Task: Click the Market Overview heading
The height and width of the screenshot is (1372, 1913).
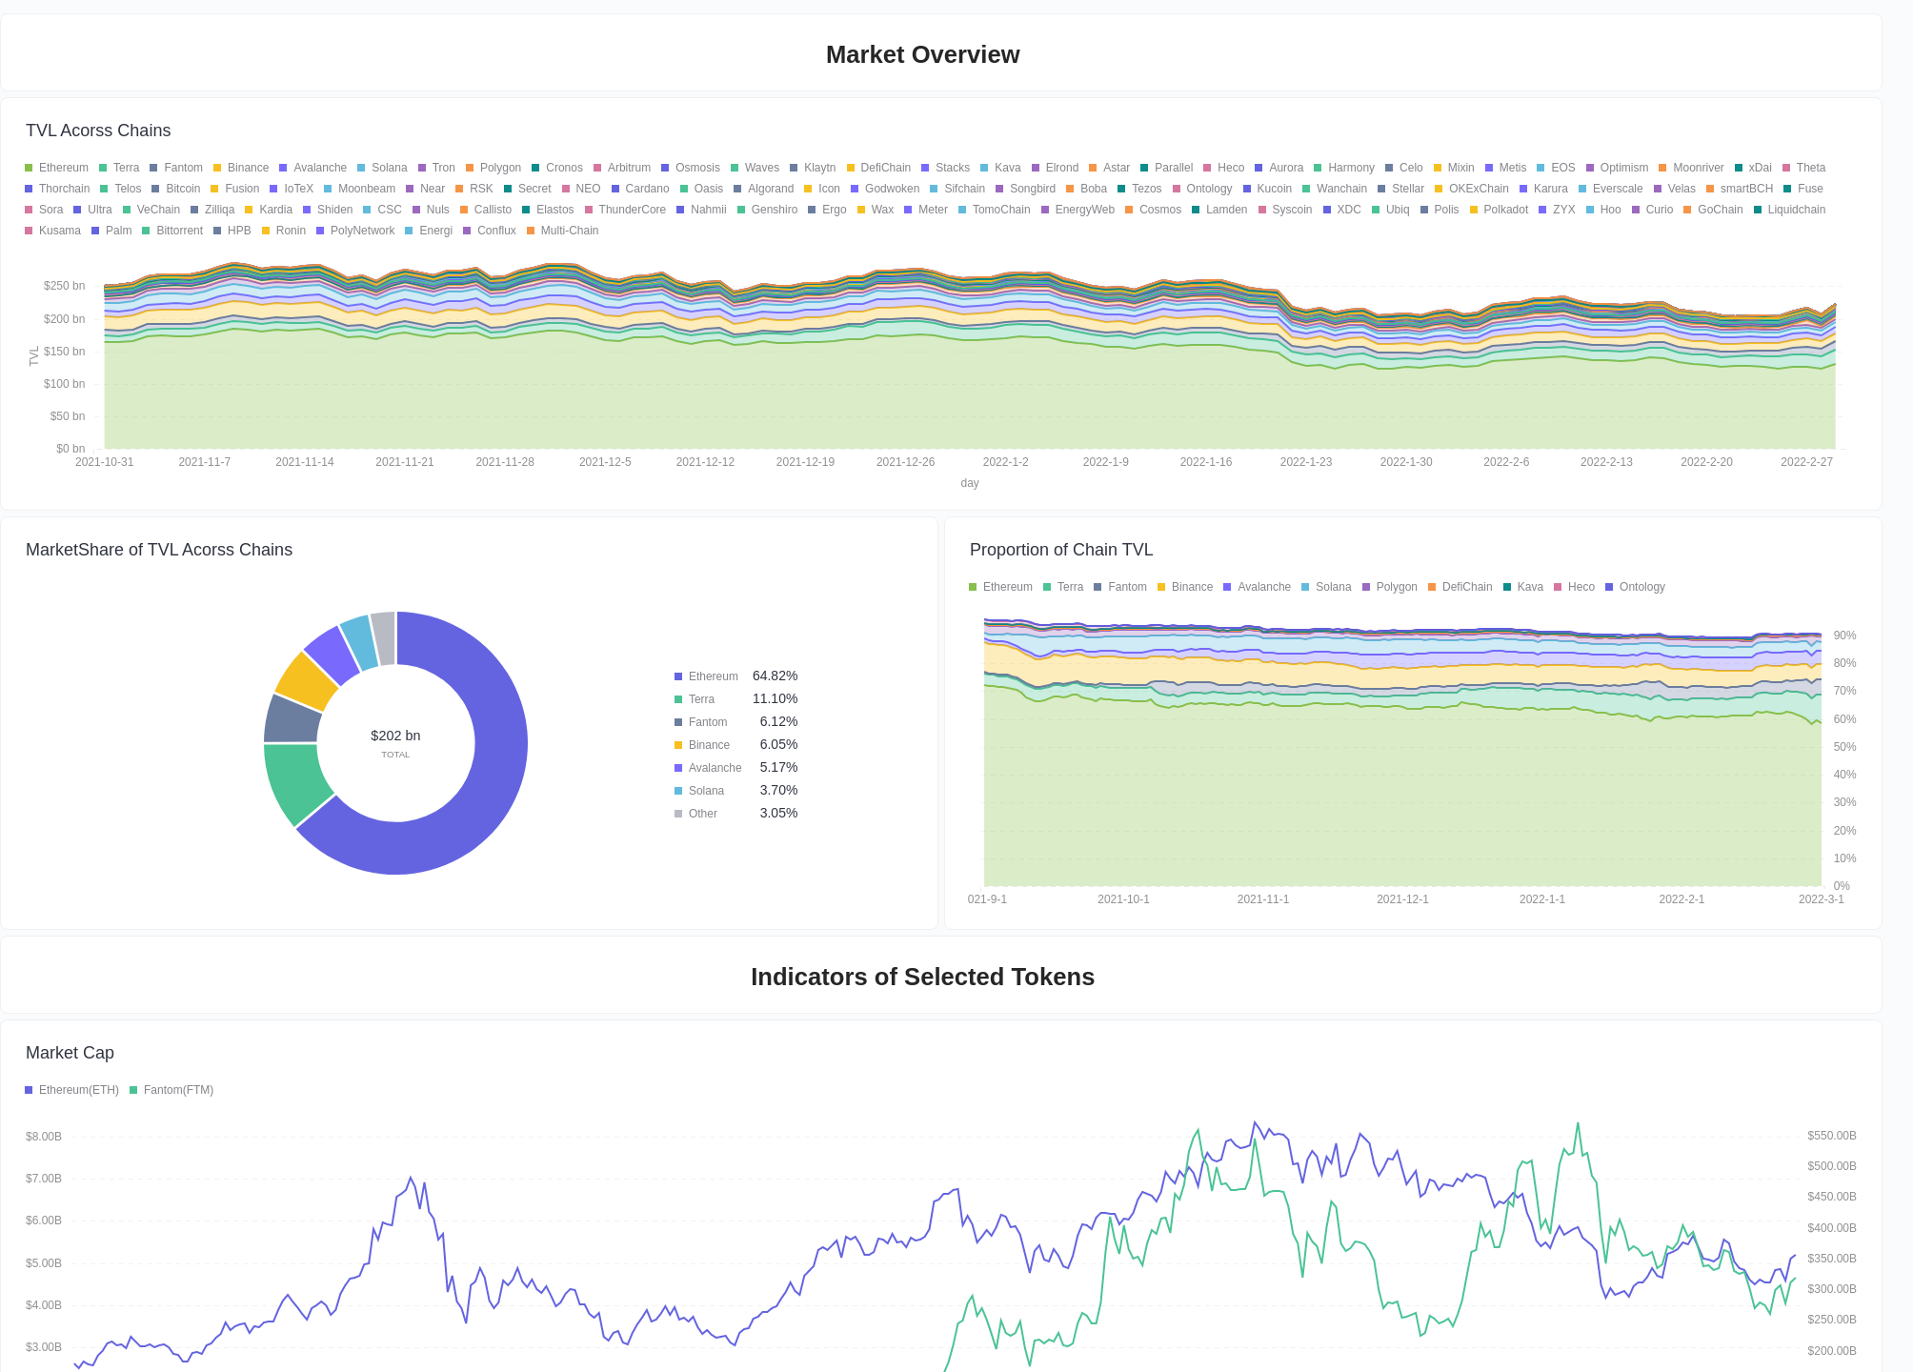Action: pyautogui.click(x=922, y=54)
